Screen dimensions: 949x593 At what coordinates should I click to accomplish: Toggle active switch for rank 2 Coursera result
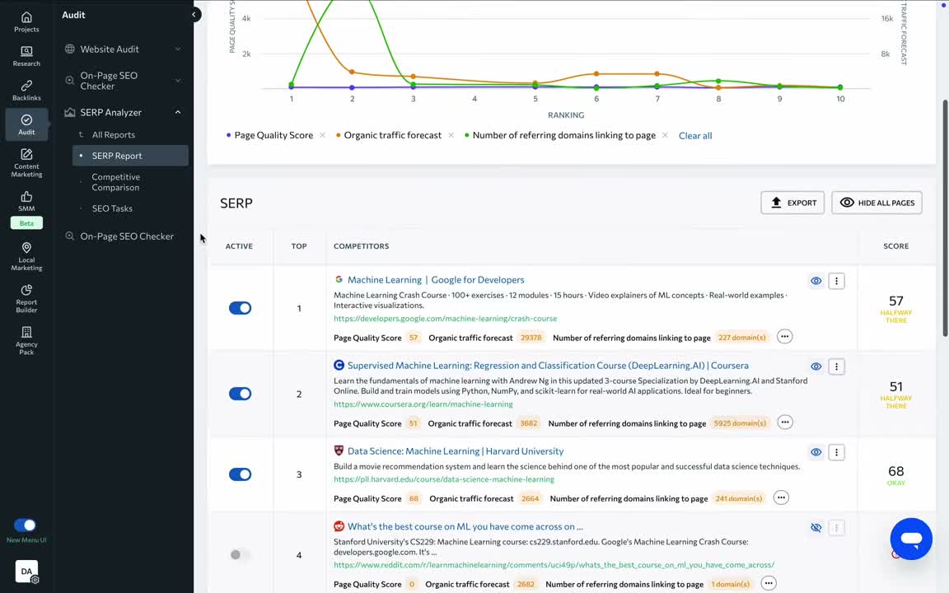[241, 394]
